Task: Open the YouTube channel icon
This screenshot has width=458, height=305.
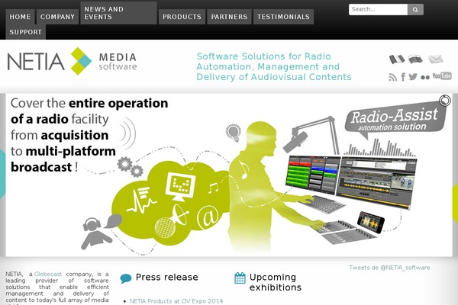Action: (x=442, y=76)
